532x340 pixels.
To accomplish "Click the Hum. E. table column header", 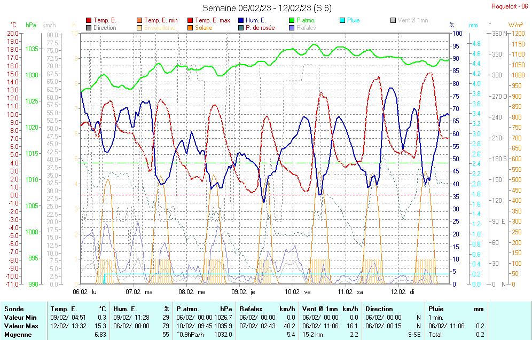I will point(125,309).
